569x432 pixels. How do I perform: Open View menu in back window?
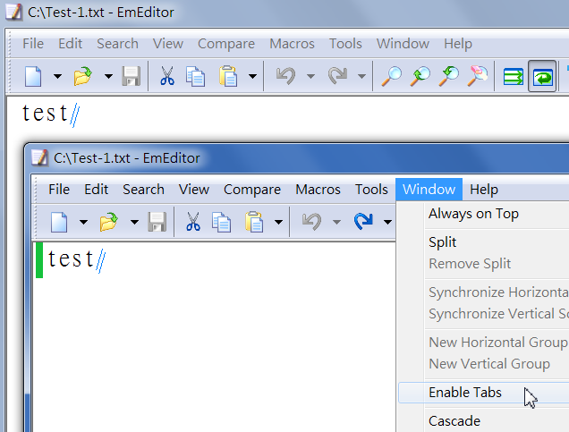point(168,44)
